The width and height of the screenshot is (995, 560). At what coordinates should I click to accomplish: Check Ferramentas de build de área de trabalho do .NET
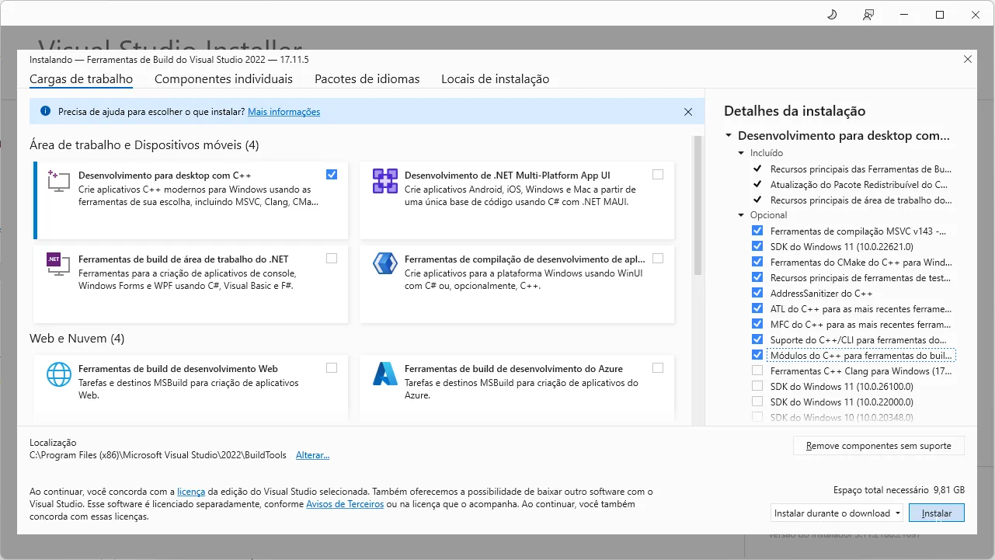(332, 258)
